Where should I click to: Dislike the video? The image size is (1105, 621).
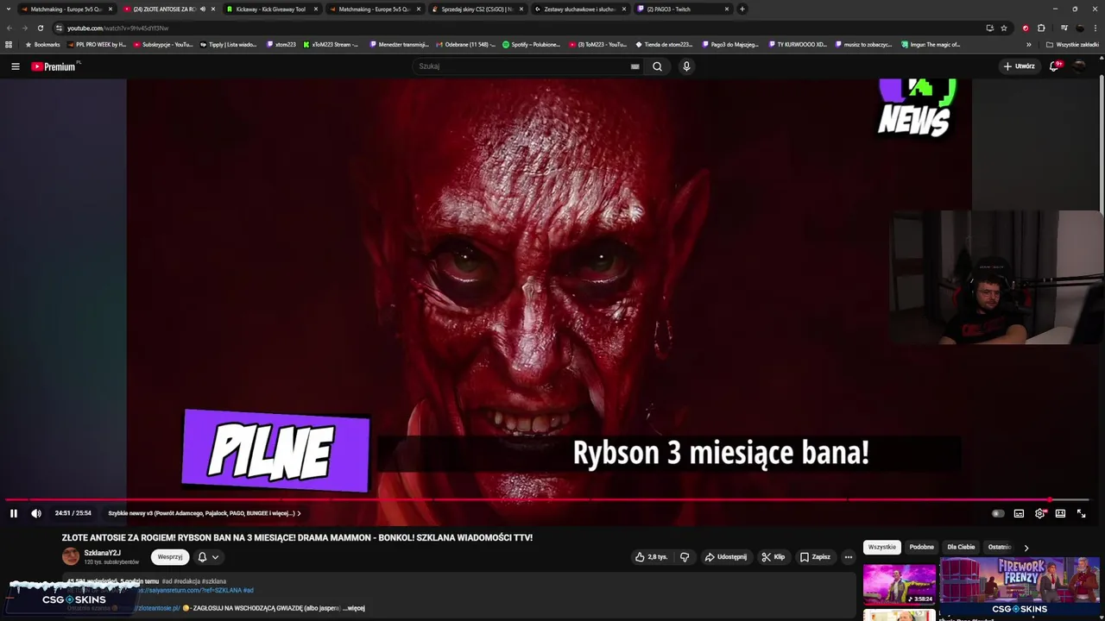point(685,557)
